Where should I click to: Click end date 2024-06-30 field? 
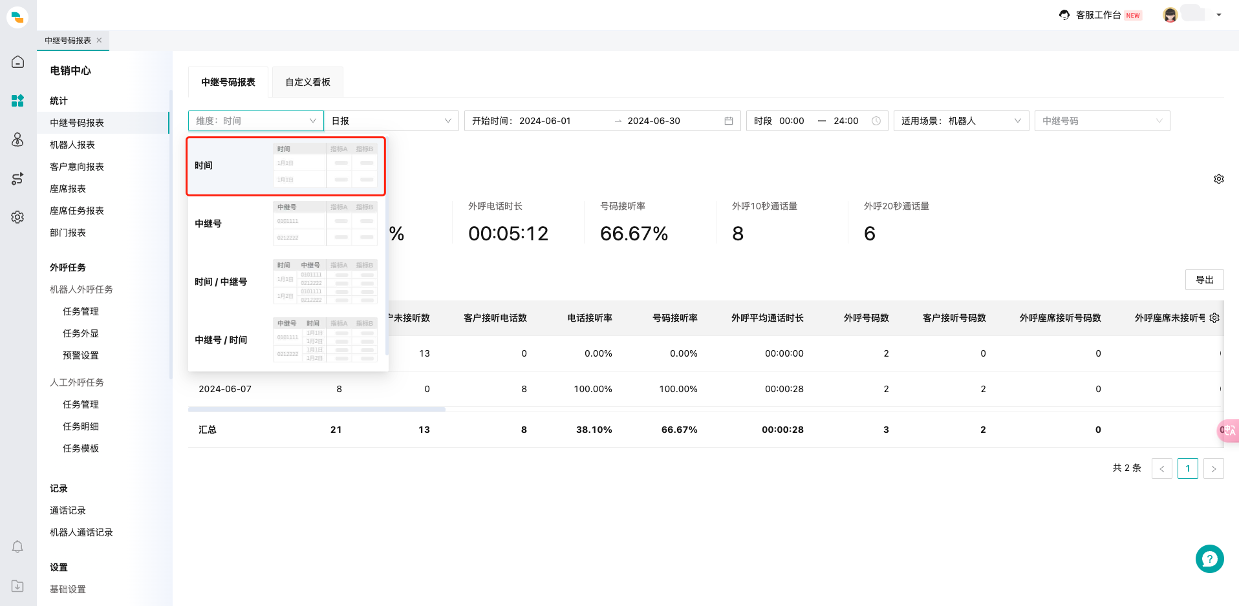pos(654,121)
